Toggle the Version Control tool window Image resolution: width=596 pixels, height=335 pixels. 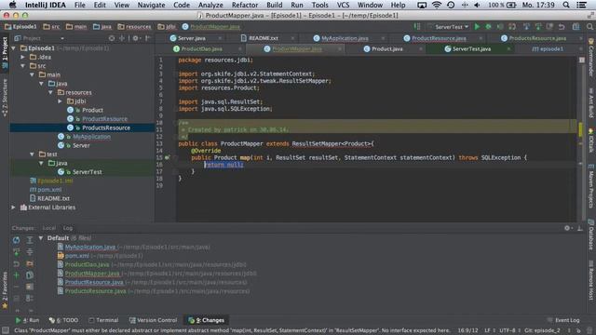tap(153, 320)
